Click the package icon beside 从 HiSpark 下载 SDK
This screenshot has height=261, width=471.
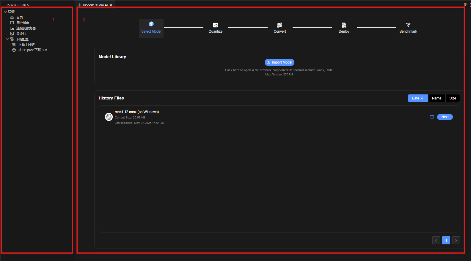coord(14,50)
